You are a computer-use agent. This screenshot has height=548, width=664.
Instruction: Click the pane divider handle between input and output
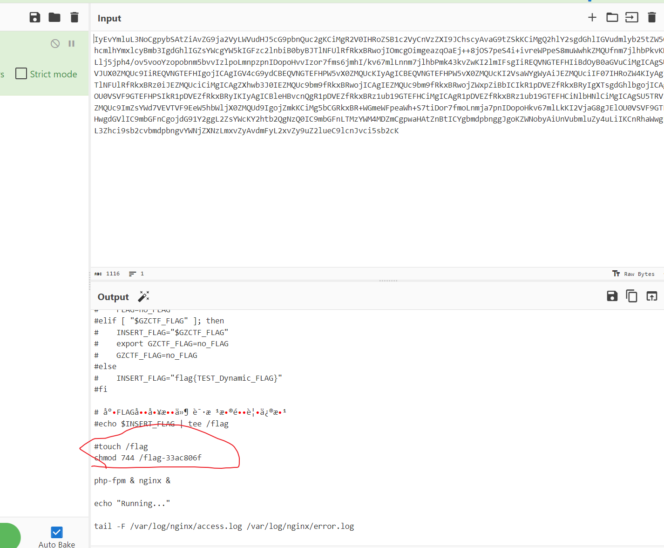388,281
